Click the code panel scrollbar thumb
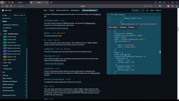 click(160, 52)
